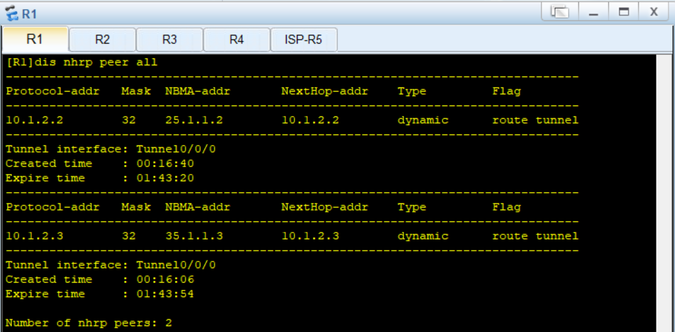Click first 'Tunnel interface: Tunnel0/0/0' line
This screenshot has height=332, width=675.
111,150
